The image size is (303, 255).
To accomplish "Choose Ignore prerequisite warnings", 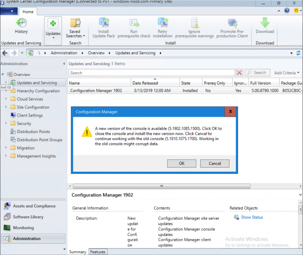I will click(x=195, y=28).
